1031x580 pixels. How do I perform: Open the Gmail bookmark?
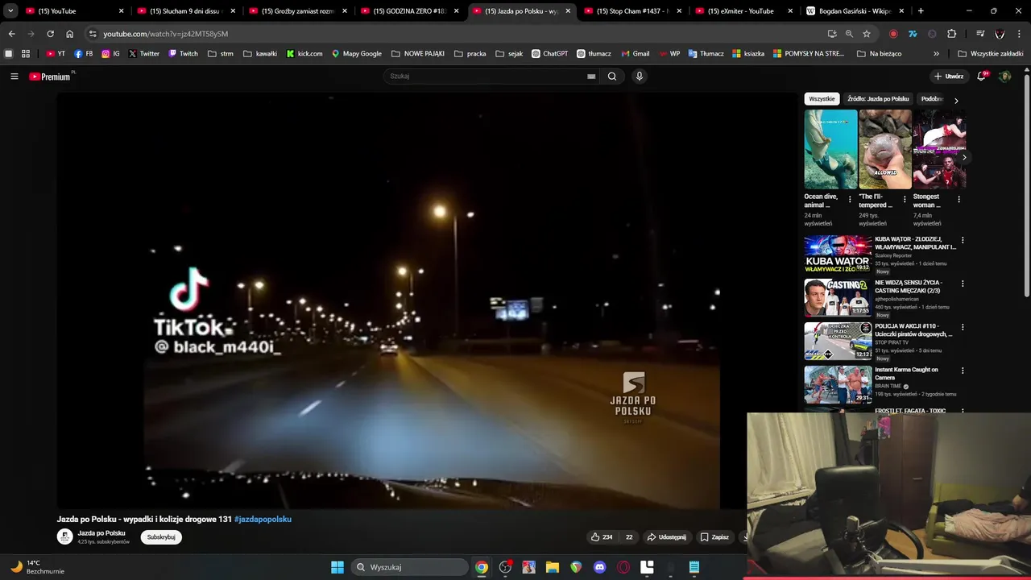pyautogui.click(x=636, y=54)
